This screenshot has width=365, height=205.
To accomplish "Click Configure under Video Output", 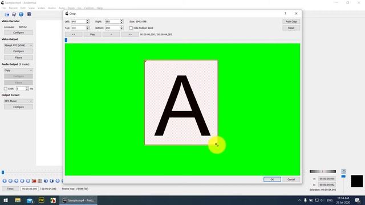I will (18, 51).
